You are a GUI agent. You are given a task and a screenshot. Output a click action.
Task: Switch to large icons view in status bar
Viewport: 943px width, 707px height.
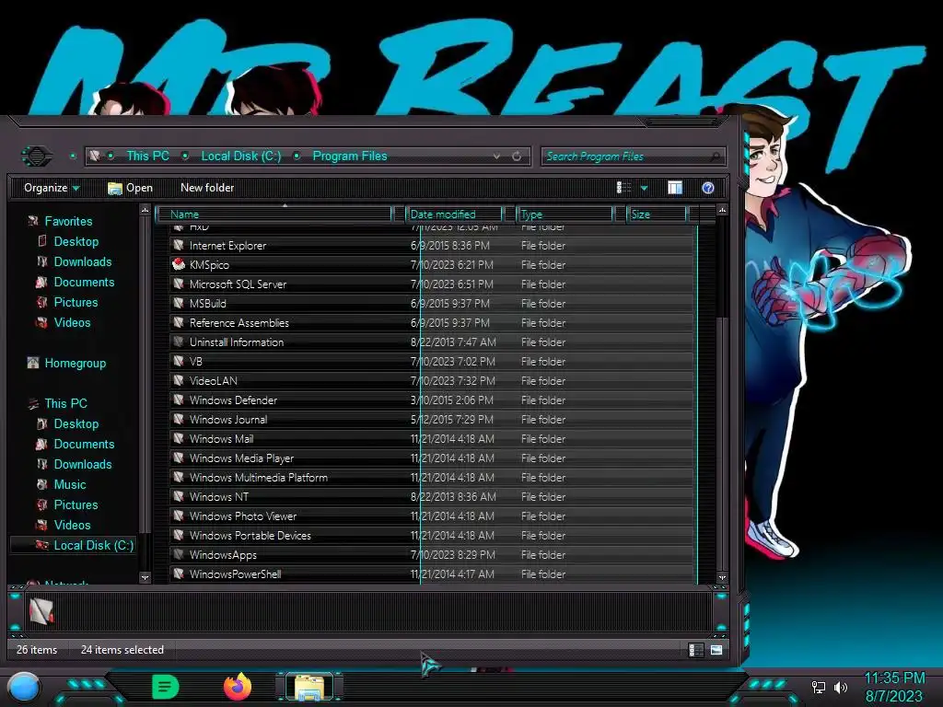point(716,650)
